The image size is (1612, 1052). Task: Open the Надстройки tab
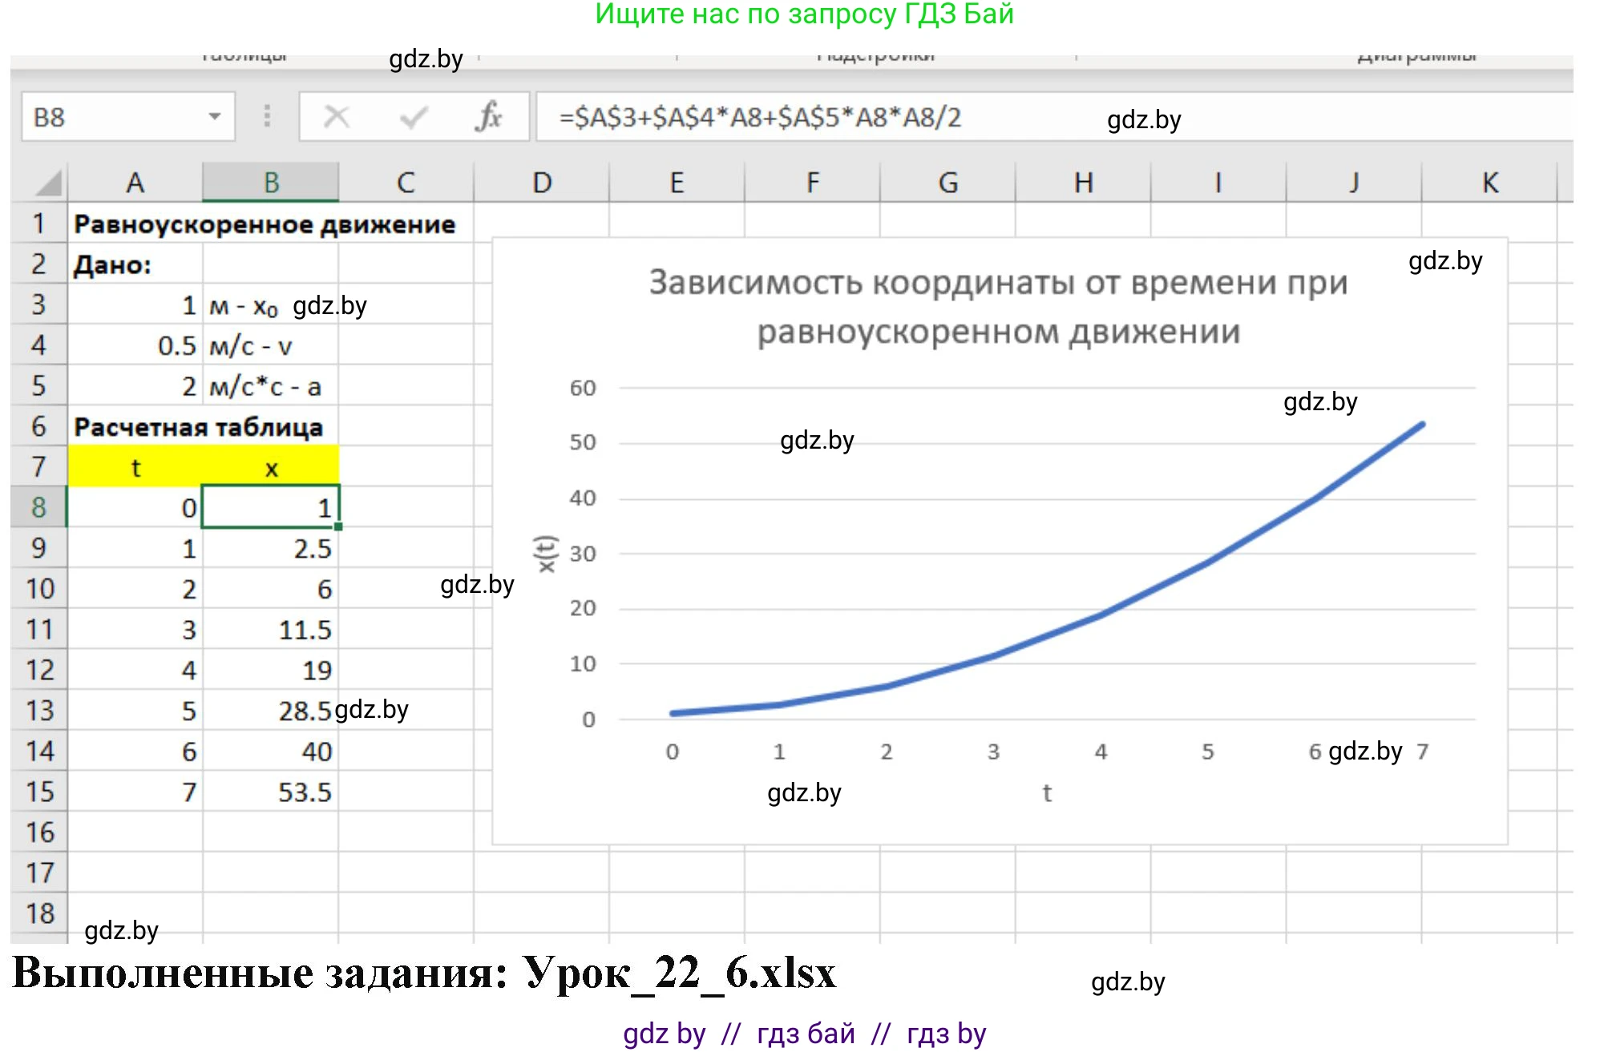pyautogui.click(x=876, y=54)
